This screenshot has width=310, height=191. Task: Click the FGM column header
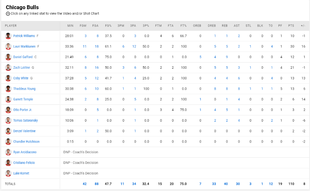click(x=83, y=26)
